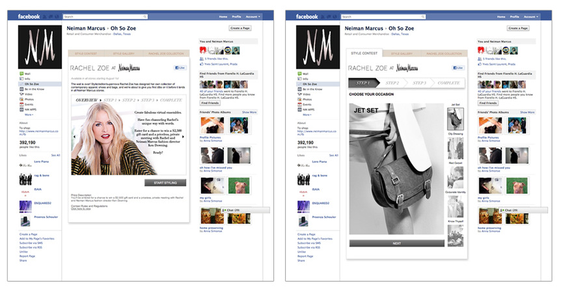Click facebook logo on left Overview page
Image resolution: width=561 pixels, height=302 pixels.
[29, 16]
